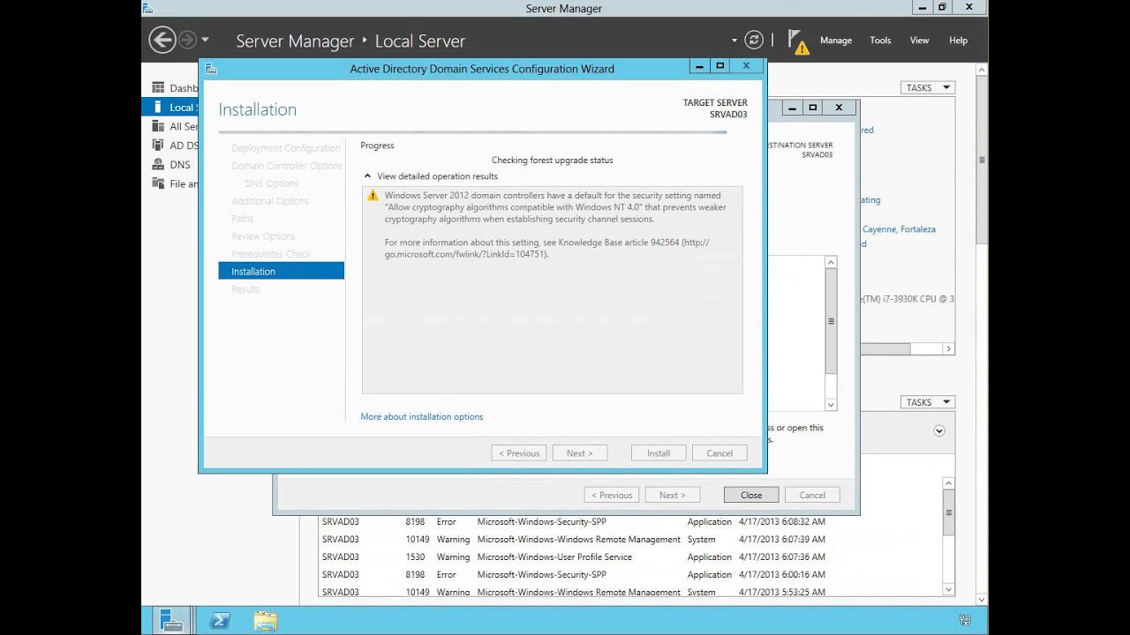Click Cancel in the AD DS wizard
Image resolution: width=1130 pixels, height=635 pixels.
click(719, 453)
